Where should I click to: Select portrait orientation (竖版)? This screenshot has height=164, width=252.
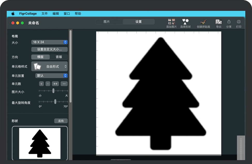(x=59, y=57)
